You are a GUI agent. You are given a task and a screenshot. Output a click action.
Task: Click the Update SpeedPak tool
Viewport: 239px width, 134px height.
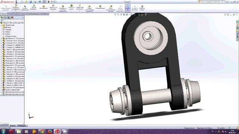[x=134, y=8]
